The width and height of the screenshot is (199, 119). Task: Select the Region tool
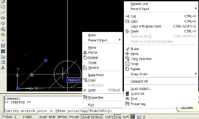[x=3, y=57]
